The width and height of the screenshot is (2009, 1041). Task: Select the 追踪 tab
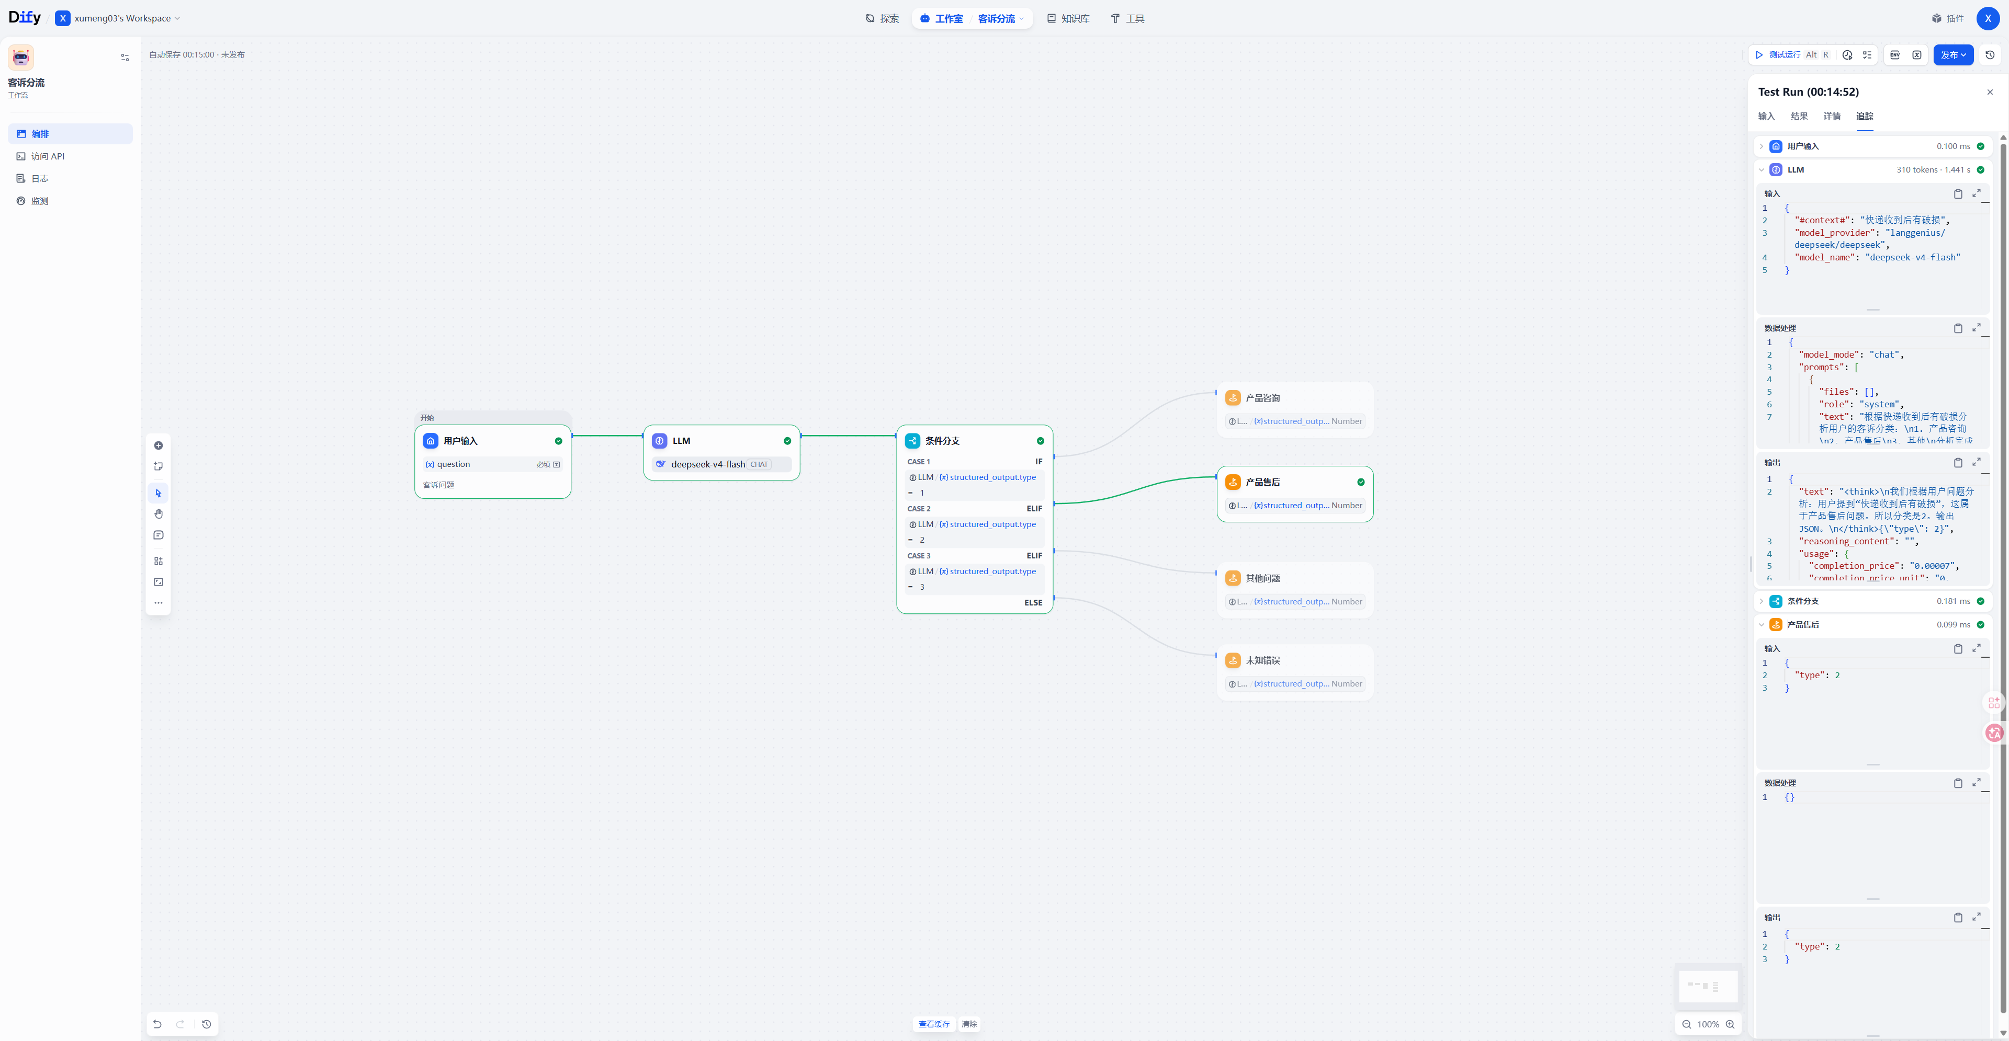coord(1865,116)
